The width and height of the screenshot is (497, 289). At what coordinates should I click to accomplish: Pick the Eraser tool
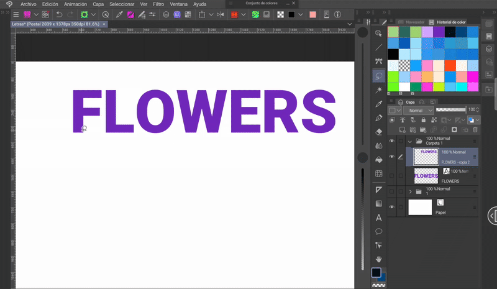point(378,132)
